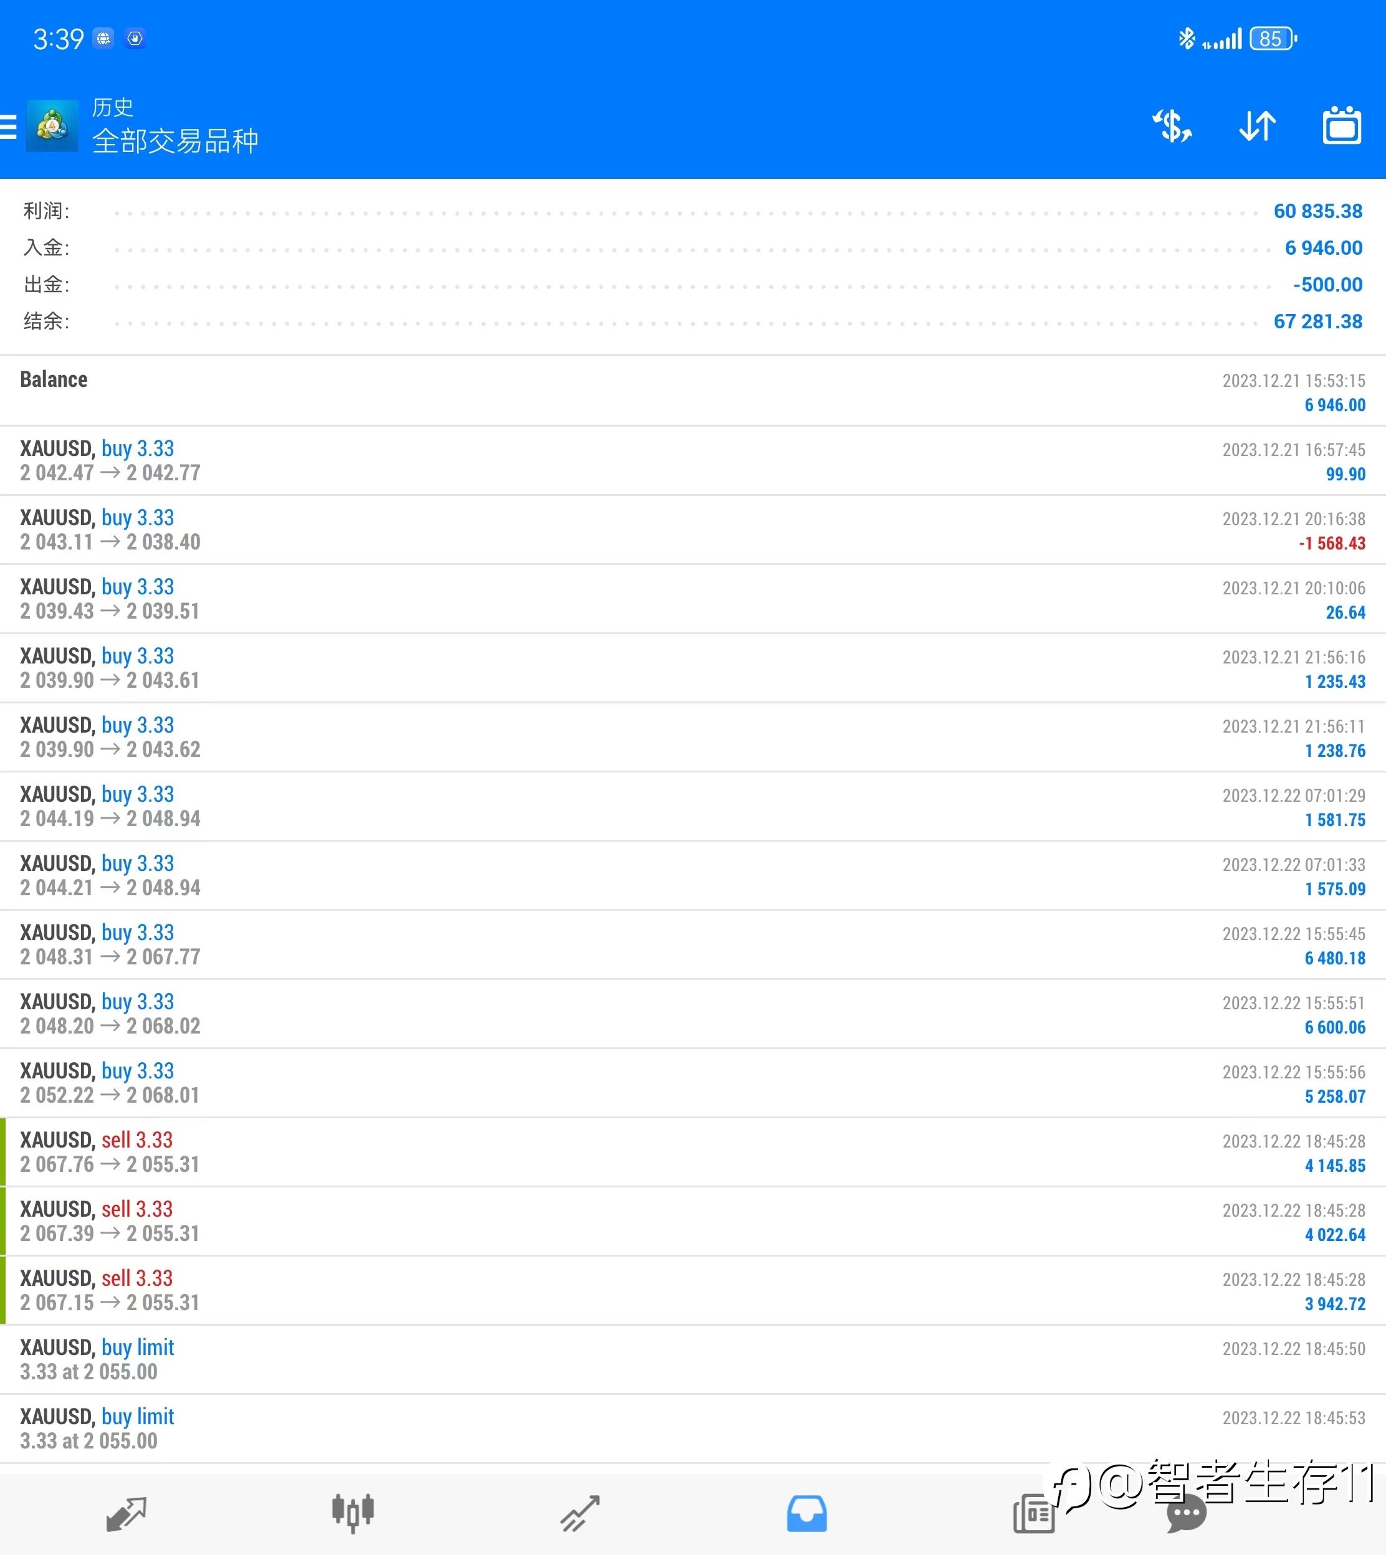
Task: Open the sell trade with profit 4 145.85
Action: click(x=693, y=1153)
